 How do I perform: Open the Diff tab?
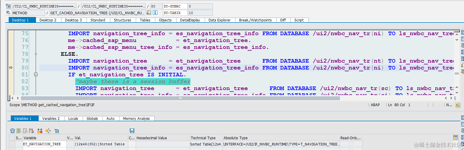coord(283,20)
